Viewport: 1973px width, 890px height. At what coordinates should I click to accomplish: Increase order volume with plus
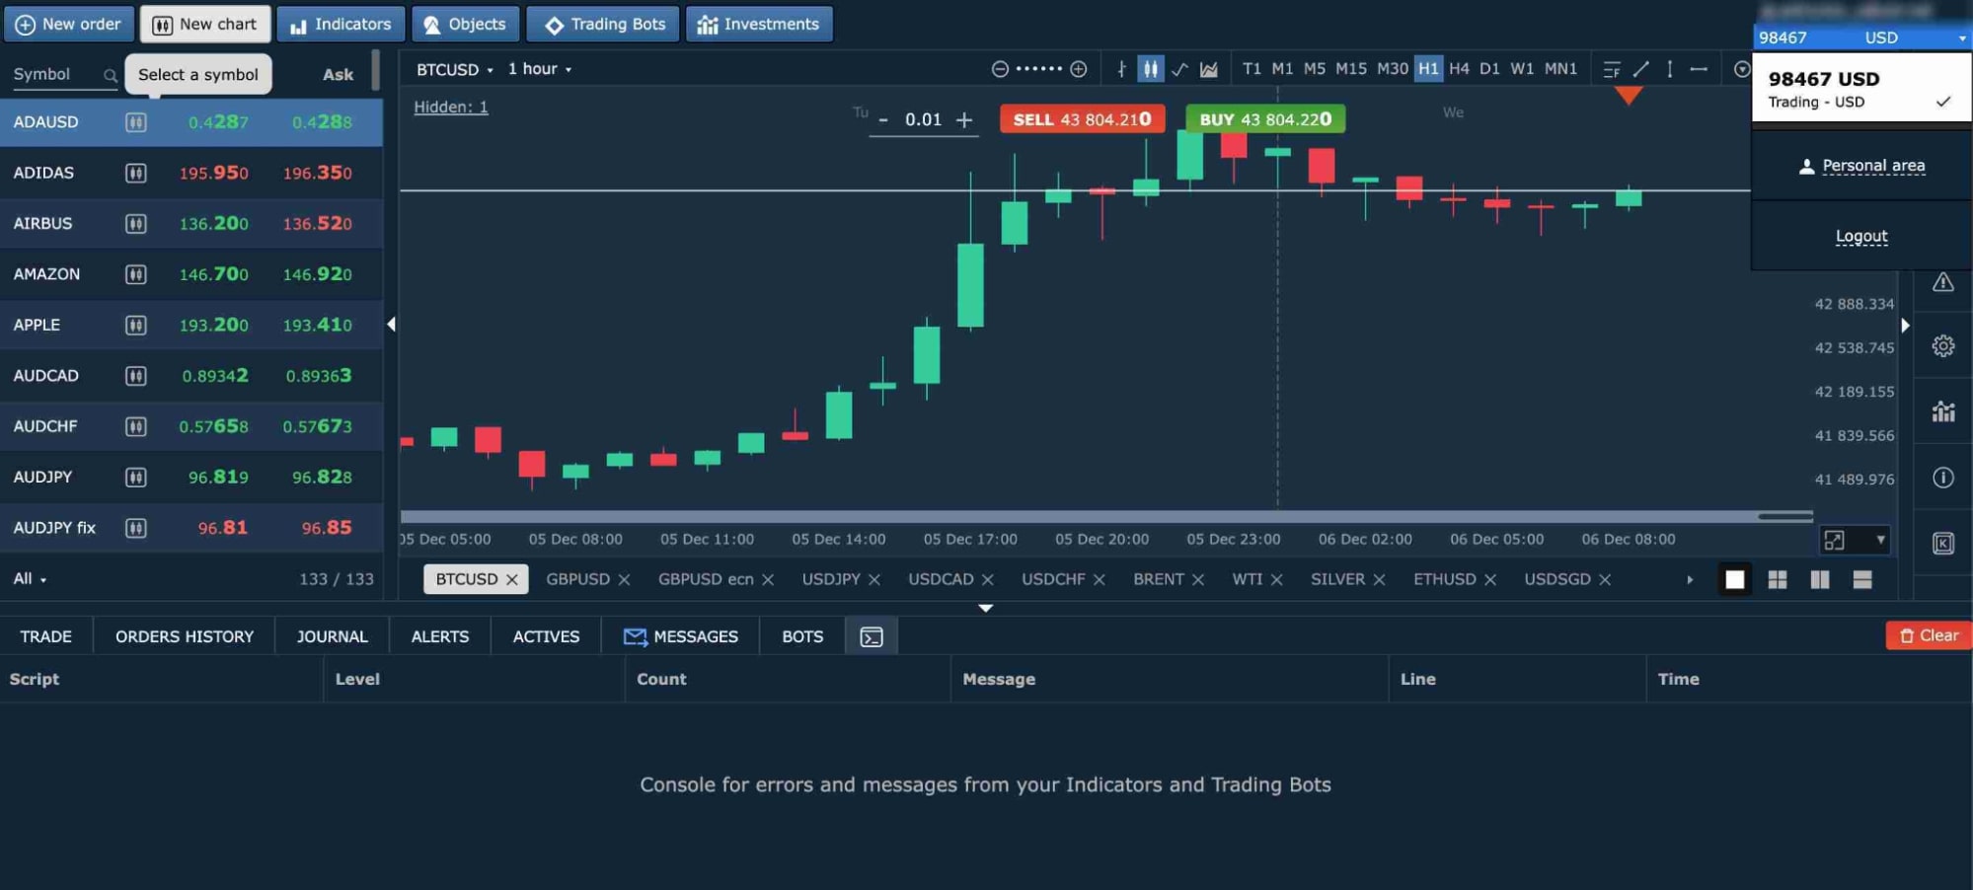[964, 119]
